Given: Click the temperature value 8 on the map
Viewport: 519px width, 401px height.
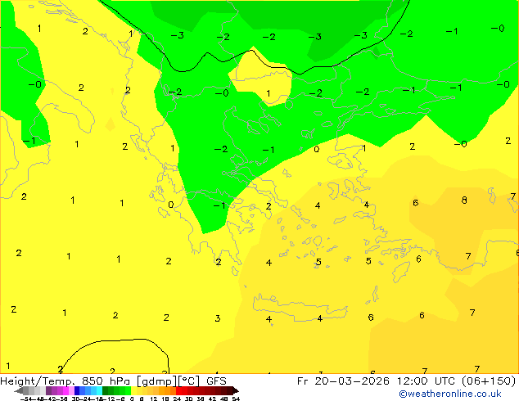Looking at the screenshot, I should pos(464,200).
